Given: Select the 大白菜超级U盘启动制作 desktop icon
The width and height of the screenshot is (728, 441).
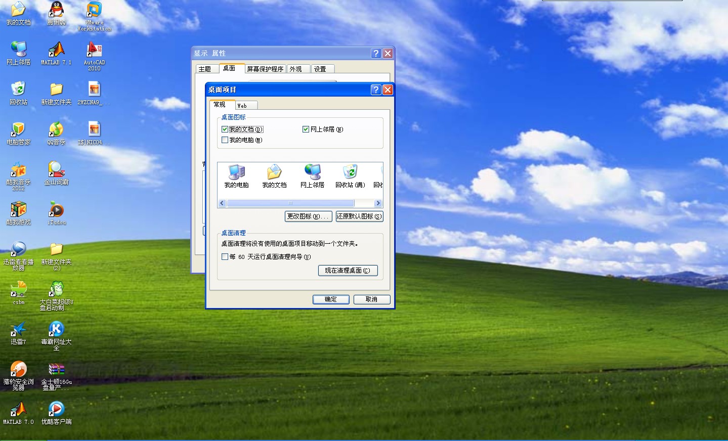Looking at the screenshot, I should pyautogui.click(x=56, y=296).
